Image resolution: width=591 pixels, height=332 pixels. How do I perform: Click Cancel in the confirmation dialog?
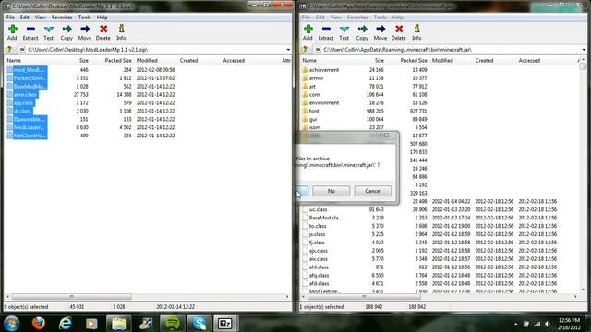(x=373, y=191)
